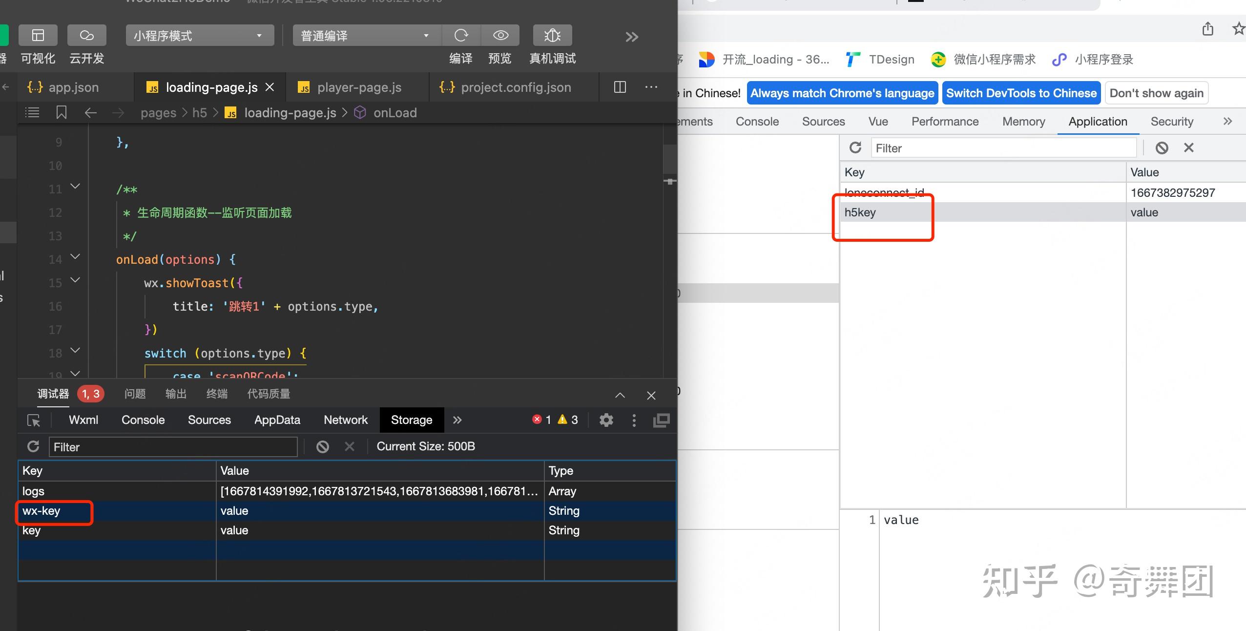Collapse the debugger panel with the chevron
Image resolution: width=1246 pixels, height=631 pixels.
620,395
